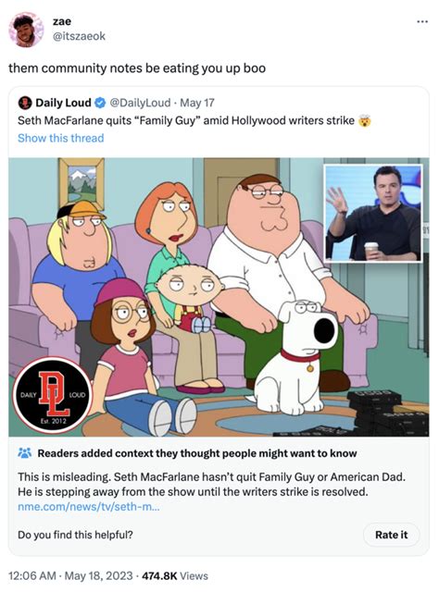Viewport: 439px width, 592px height.
Task: Click the blue verified badge next to Daily Loud
Action: click(100, 103)
